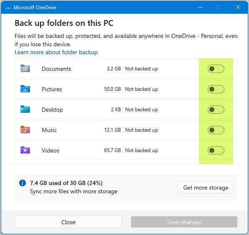Select the Videos row label
The height and width of the screenshot is (235, 249).
click(50, 150)
